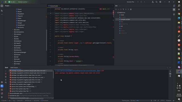Screen dimensions: 182x102
Task: Clear build output with trash icon
Action: point(170,76)
